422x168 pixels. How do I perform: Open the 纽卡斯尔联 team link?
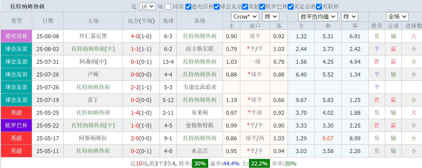[x=199, y=49]
